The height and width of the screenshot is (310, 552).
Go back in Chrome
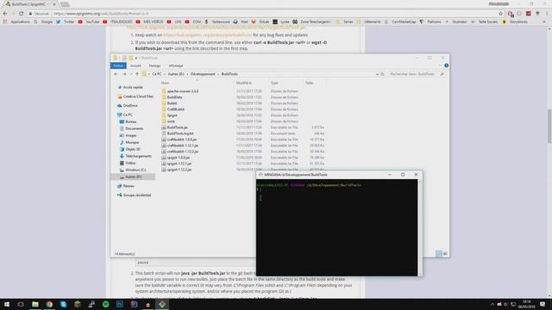tap(5, 14)
